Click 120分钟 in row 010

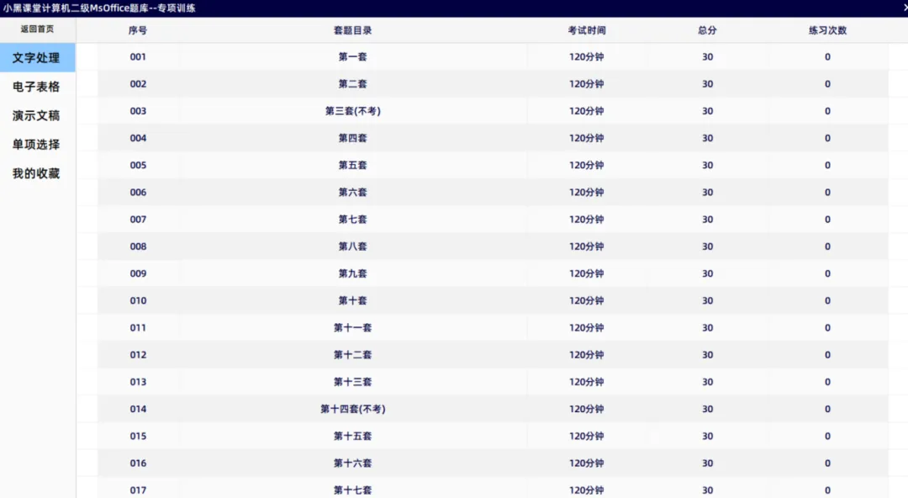[x=587, y=300]
